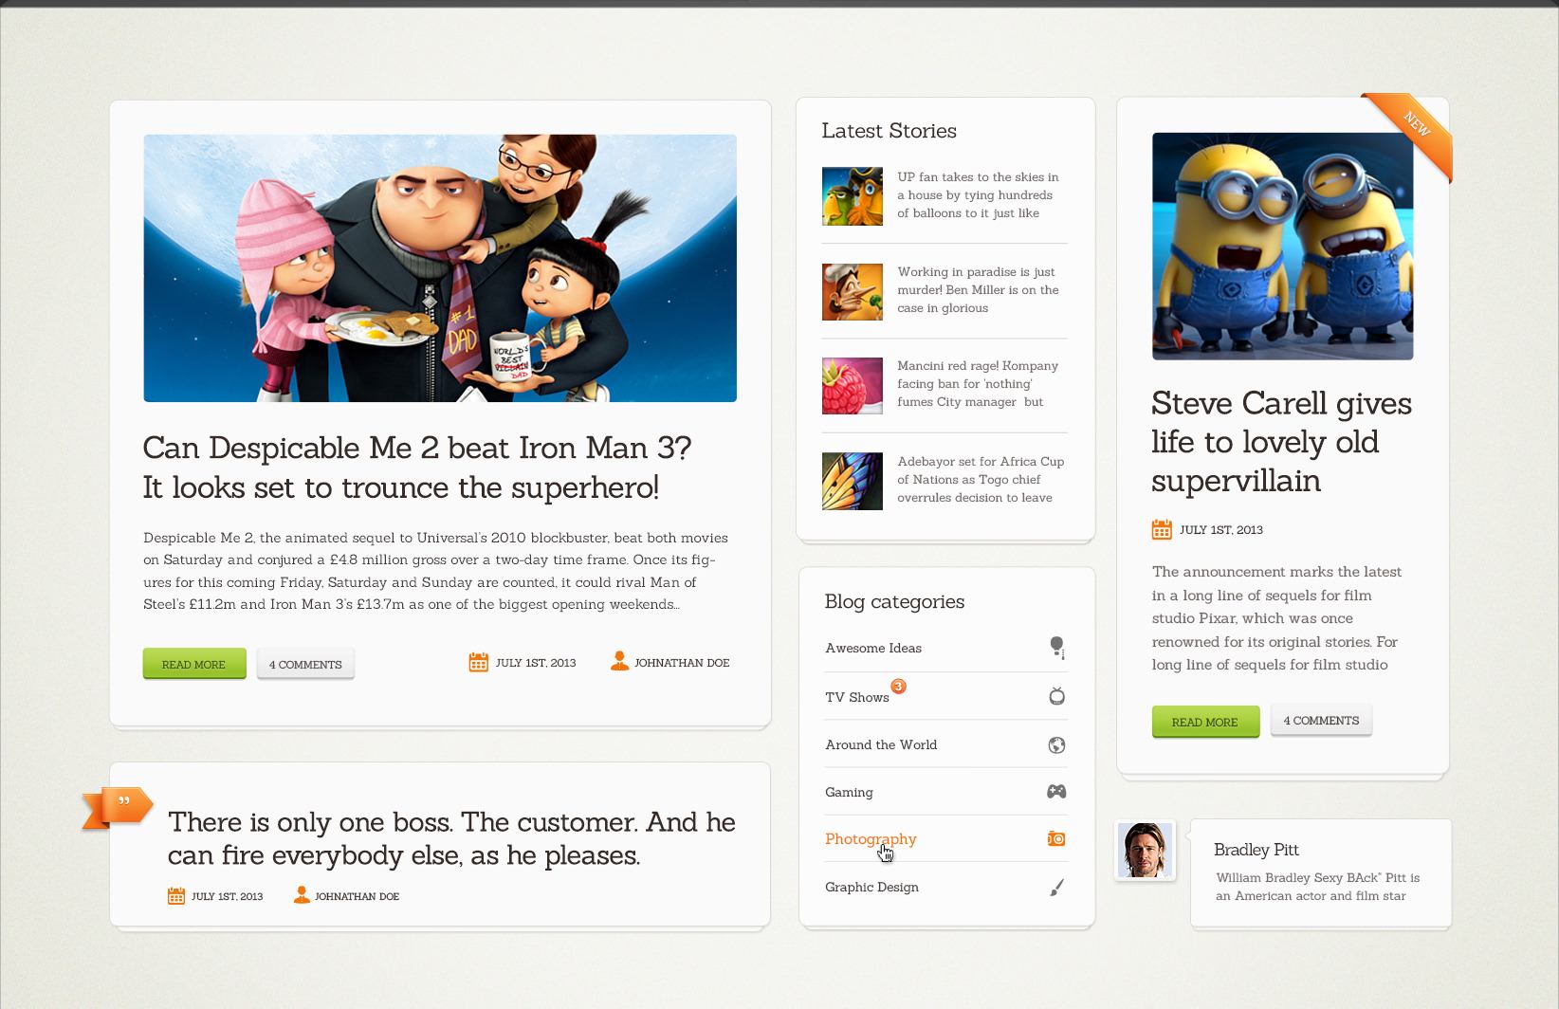Click the orange quote ribbon icon

coord(117,807)
